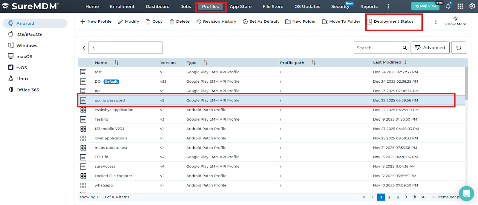This screenshot has width=478, height=205.
Task: Open the items per page dropdown
Action: coord(427,197)
